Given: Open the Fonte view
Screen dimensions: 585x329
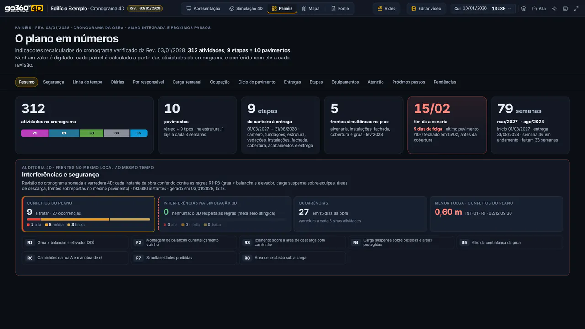Looking at the screenshot, I should [340, 9].
